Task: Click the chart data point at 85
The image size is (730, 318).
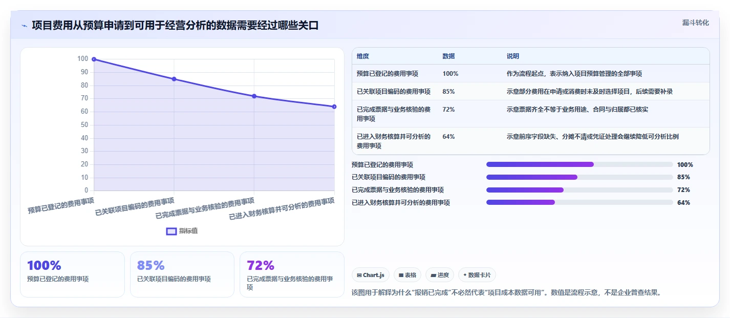Action: (174, 79)
